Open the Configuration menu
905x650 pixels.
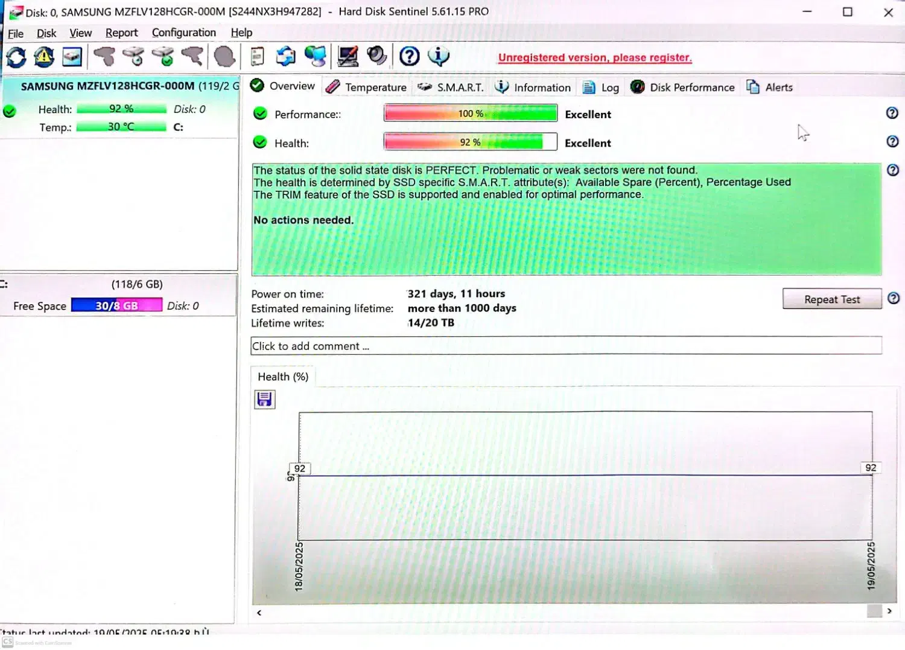(183, 33)
